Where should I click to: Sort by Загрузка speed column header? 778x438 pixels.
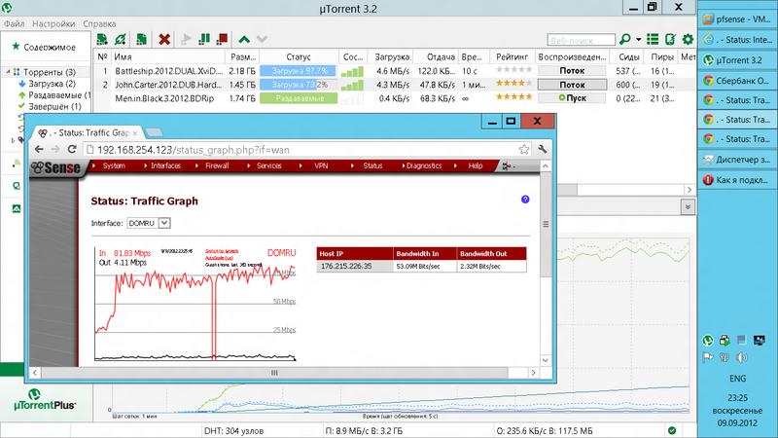pos(392,56)
